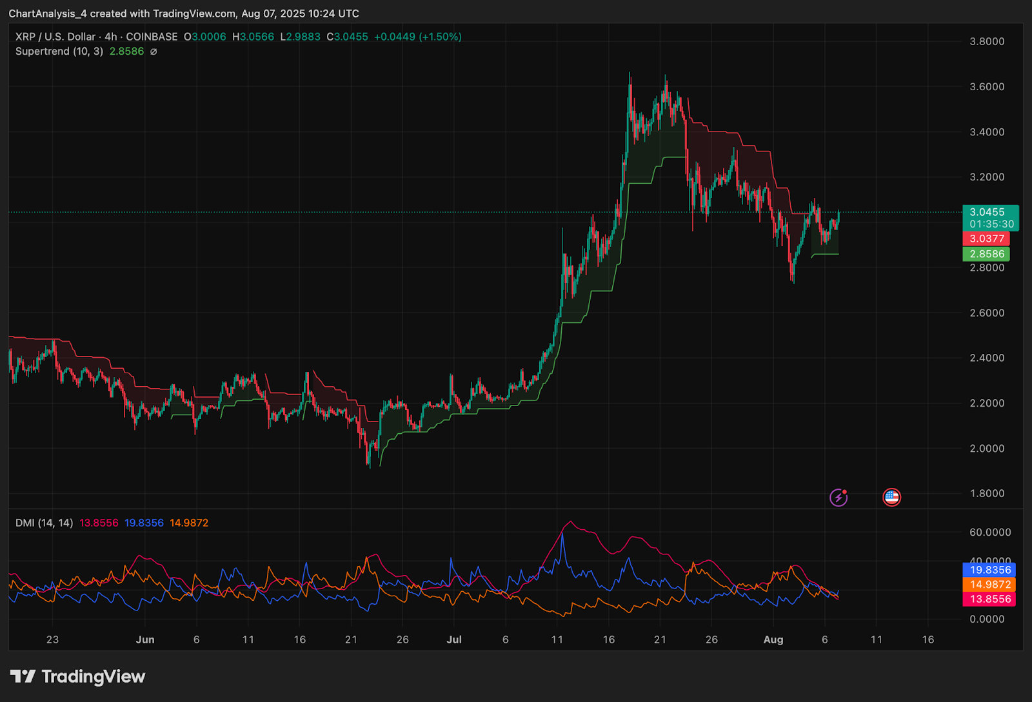Click the COINBASE exchange label
This screenshot has height=702, width=1032.
[152, 37]
